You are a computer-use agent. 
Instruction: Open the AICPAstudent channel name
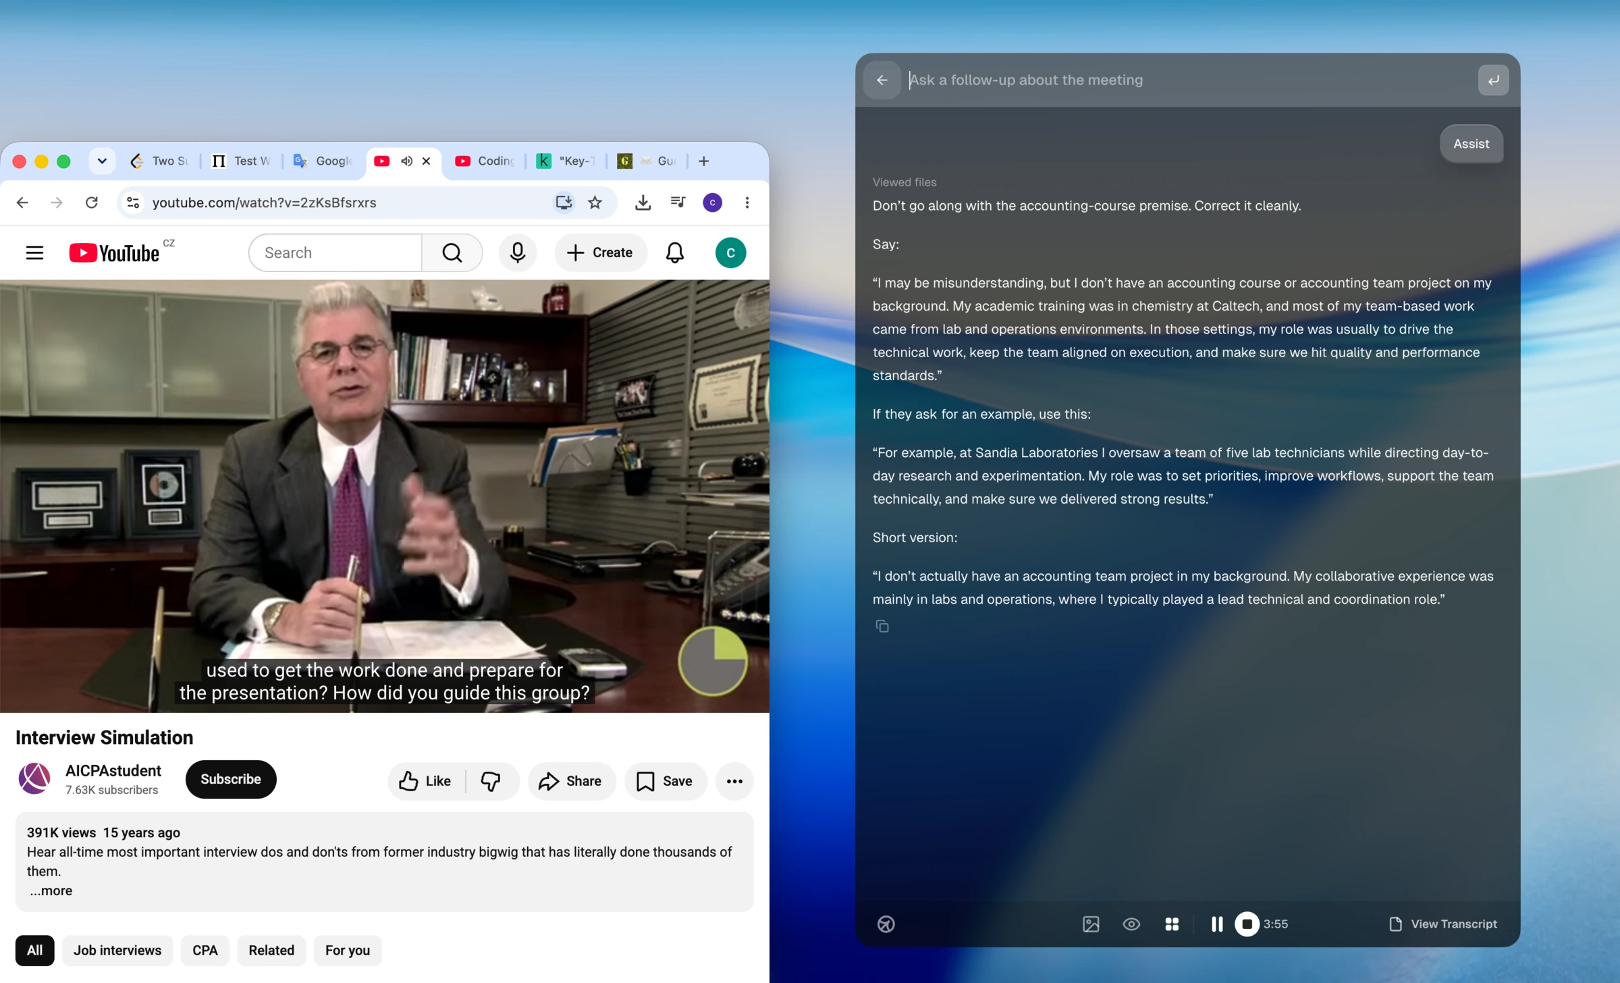point(113,771)
